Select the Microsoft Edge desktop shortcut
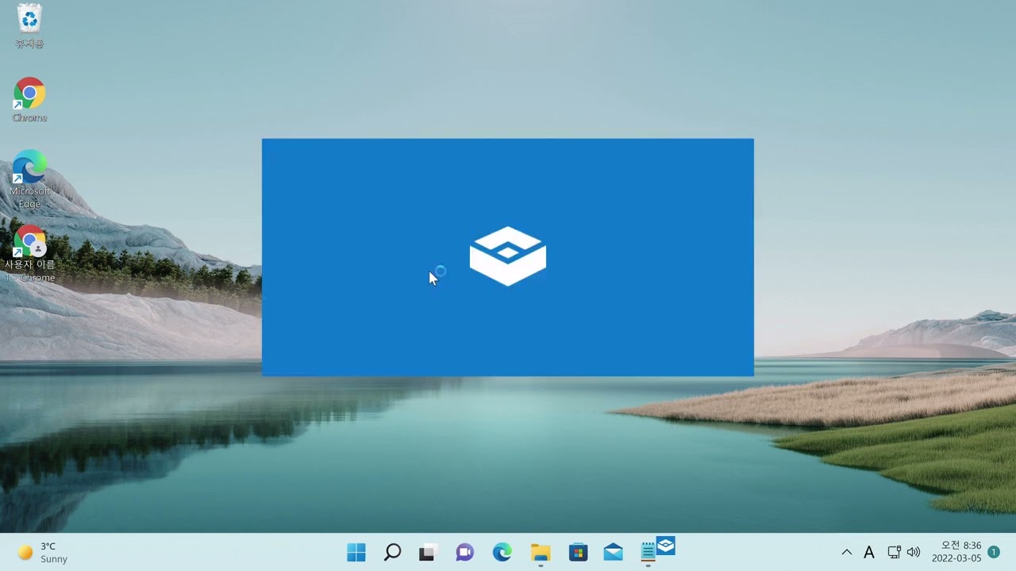Screen dimensions: 1016x571 click(29, 178)
